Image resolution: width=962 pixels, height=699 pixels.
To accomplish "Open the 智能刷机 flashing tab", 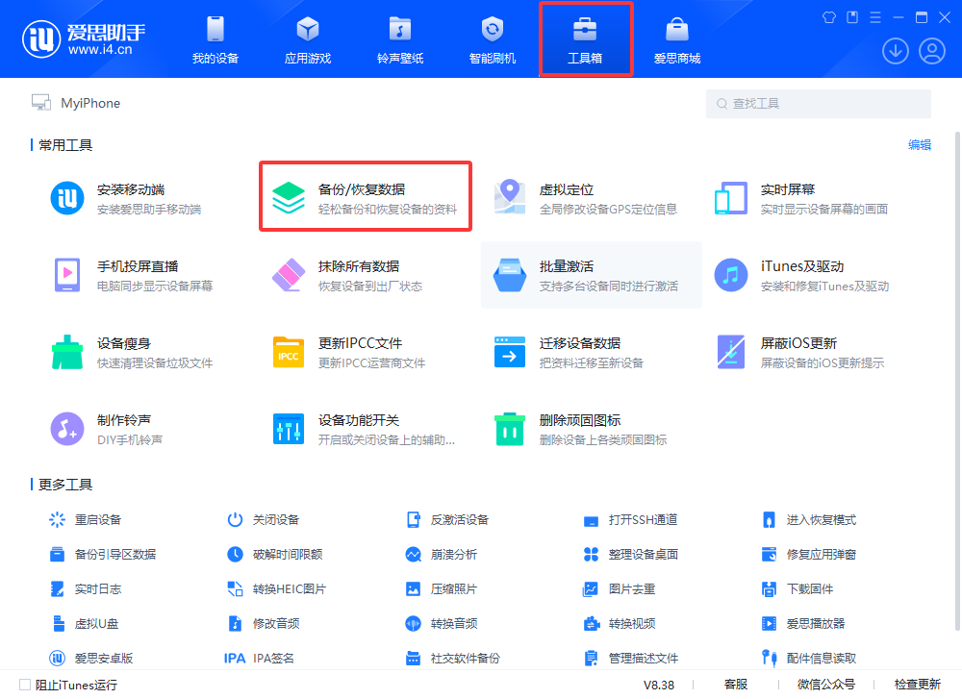I will coord(492,39).
